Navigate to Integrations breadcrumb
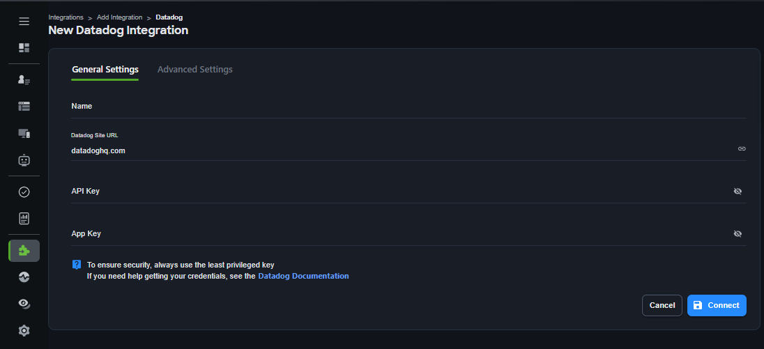Viewport: 764px width, 349px height. point(66,17)
